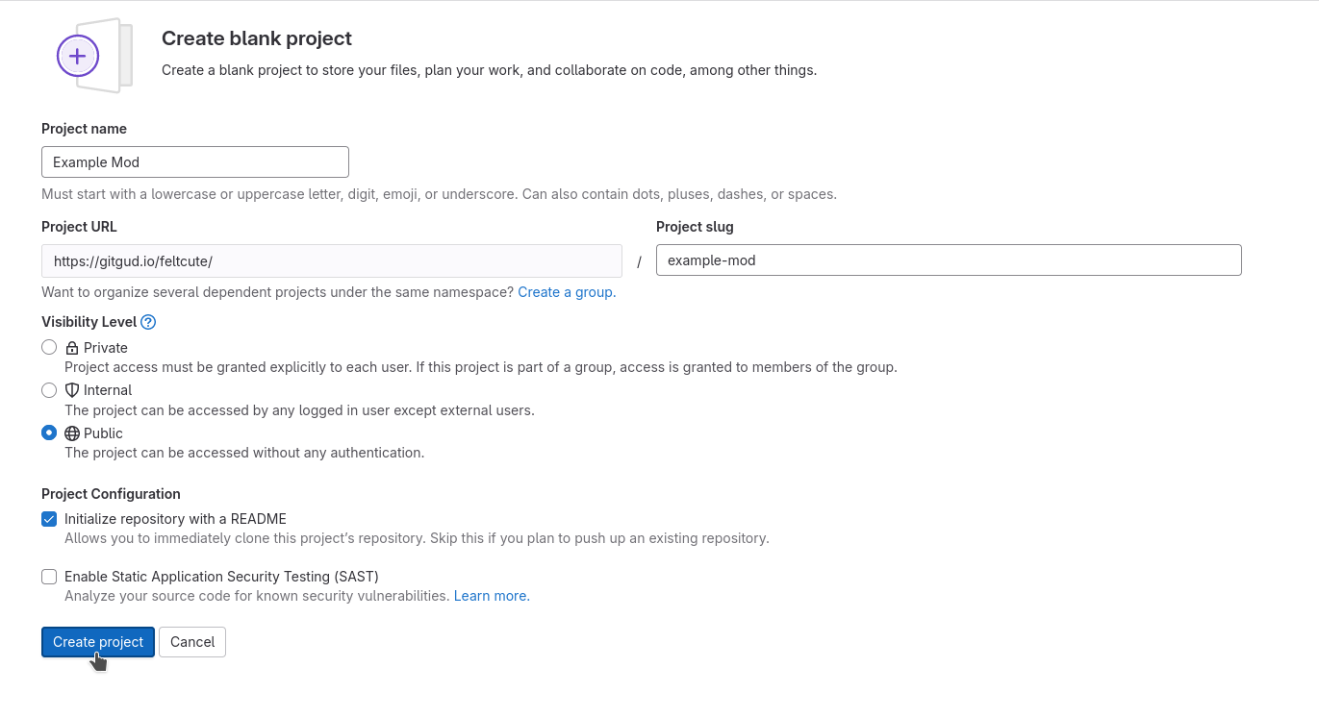
Task: Click the shield icon beside Internal
Action: tap(72, 390)
